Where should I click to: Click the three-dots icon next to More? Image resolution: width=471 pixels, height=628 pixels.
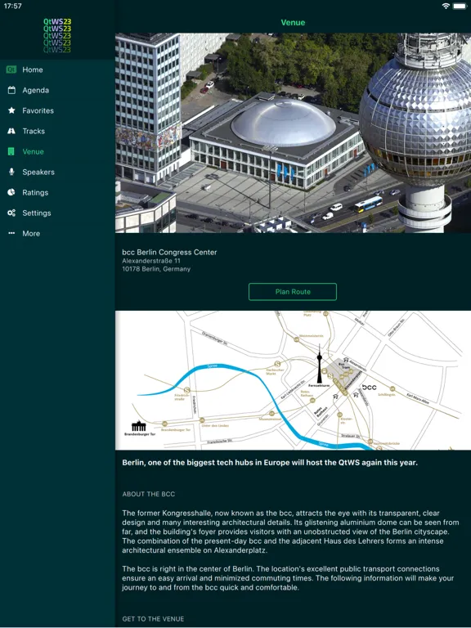coord(11,233)
